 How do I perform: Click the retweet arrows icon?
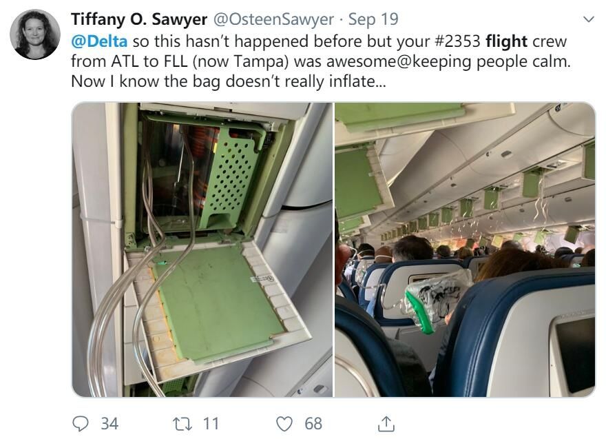point(182,422)
